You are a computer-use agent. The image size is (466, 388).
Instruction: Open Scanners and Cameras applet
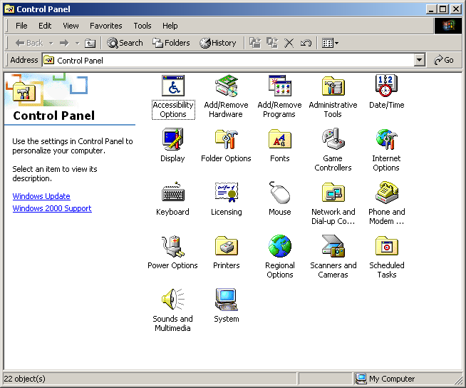333,246
